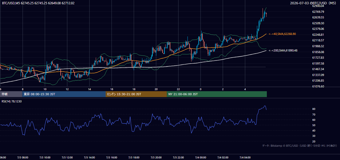The height and width of the screenshot is (160, 340).
Task: Click the RSI scale 50 level label
Action: pyautogui.click(x=314, y=125)
